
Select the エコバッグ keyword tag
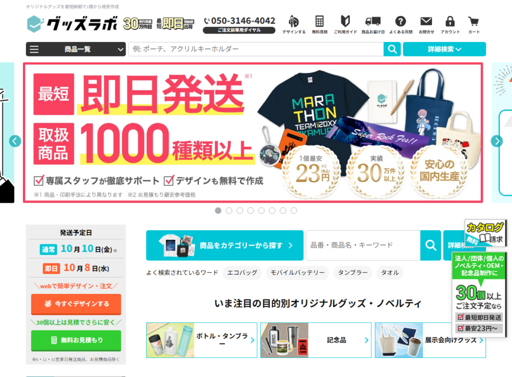pos(242,273)
